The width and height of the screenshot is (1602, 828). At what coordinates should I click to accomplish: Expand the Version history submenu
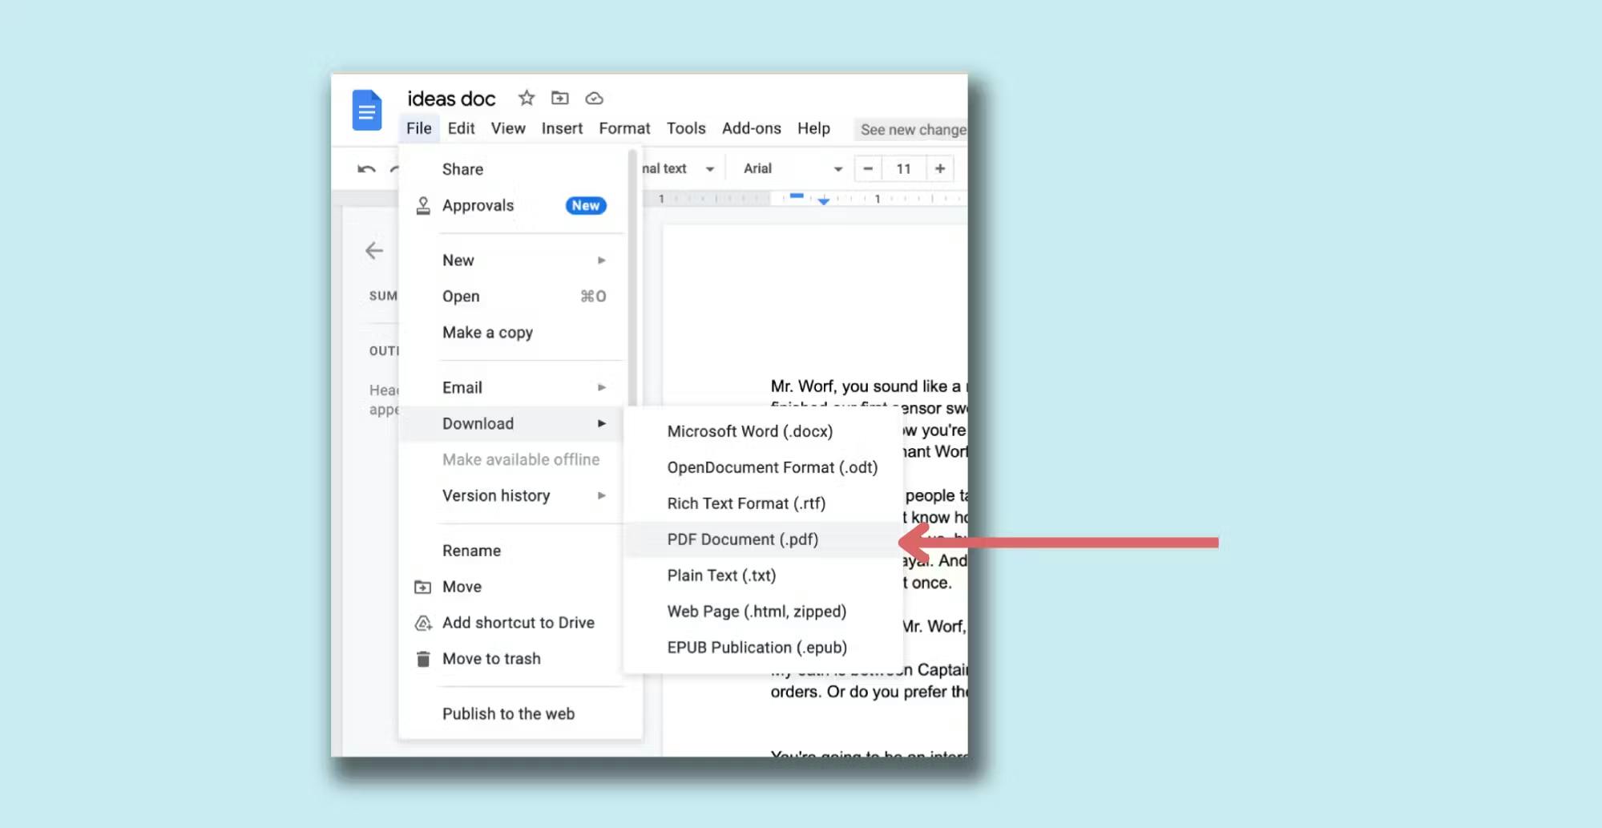tap(601, 495)
